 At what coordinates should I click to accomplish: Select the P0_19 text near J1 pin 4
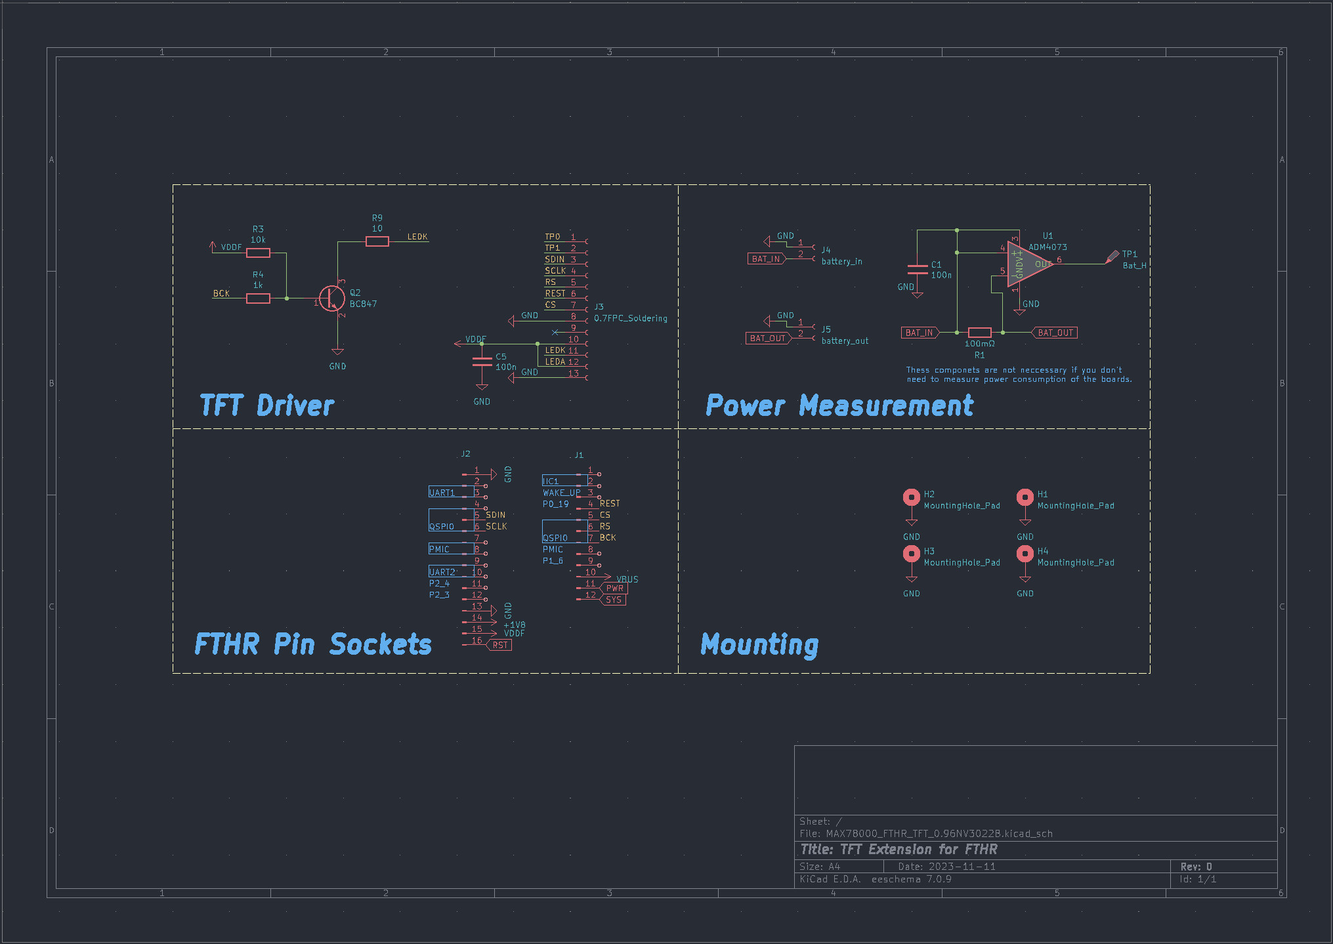click(x=555, y=504)
